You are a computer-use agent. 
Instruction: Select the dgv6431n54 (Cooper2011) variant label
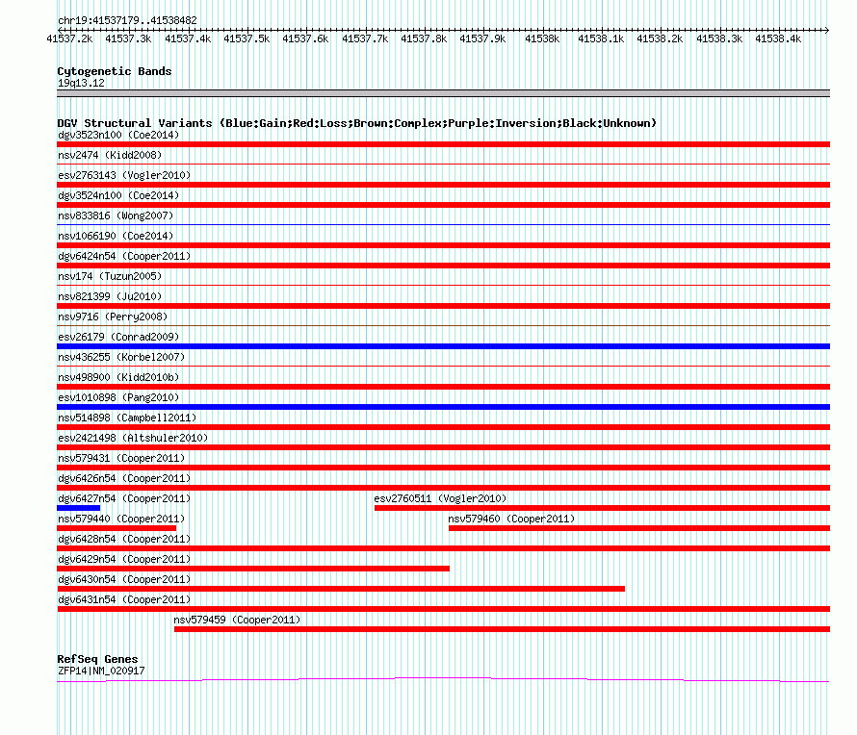point(124,599)
